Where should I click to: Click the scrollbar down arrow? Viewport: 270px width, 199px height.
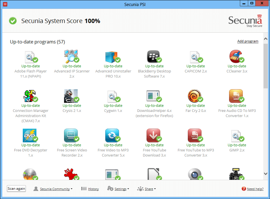265,173
